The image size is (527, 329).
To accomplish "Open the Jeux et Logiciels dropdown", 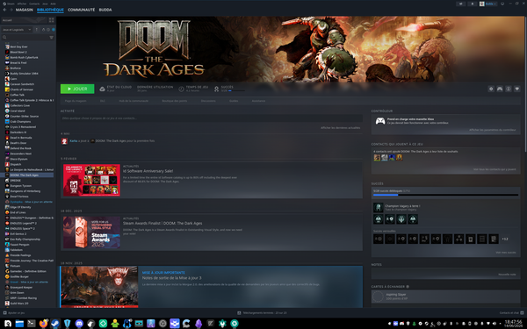I will [17, 30].
